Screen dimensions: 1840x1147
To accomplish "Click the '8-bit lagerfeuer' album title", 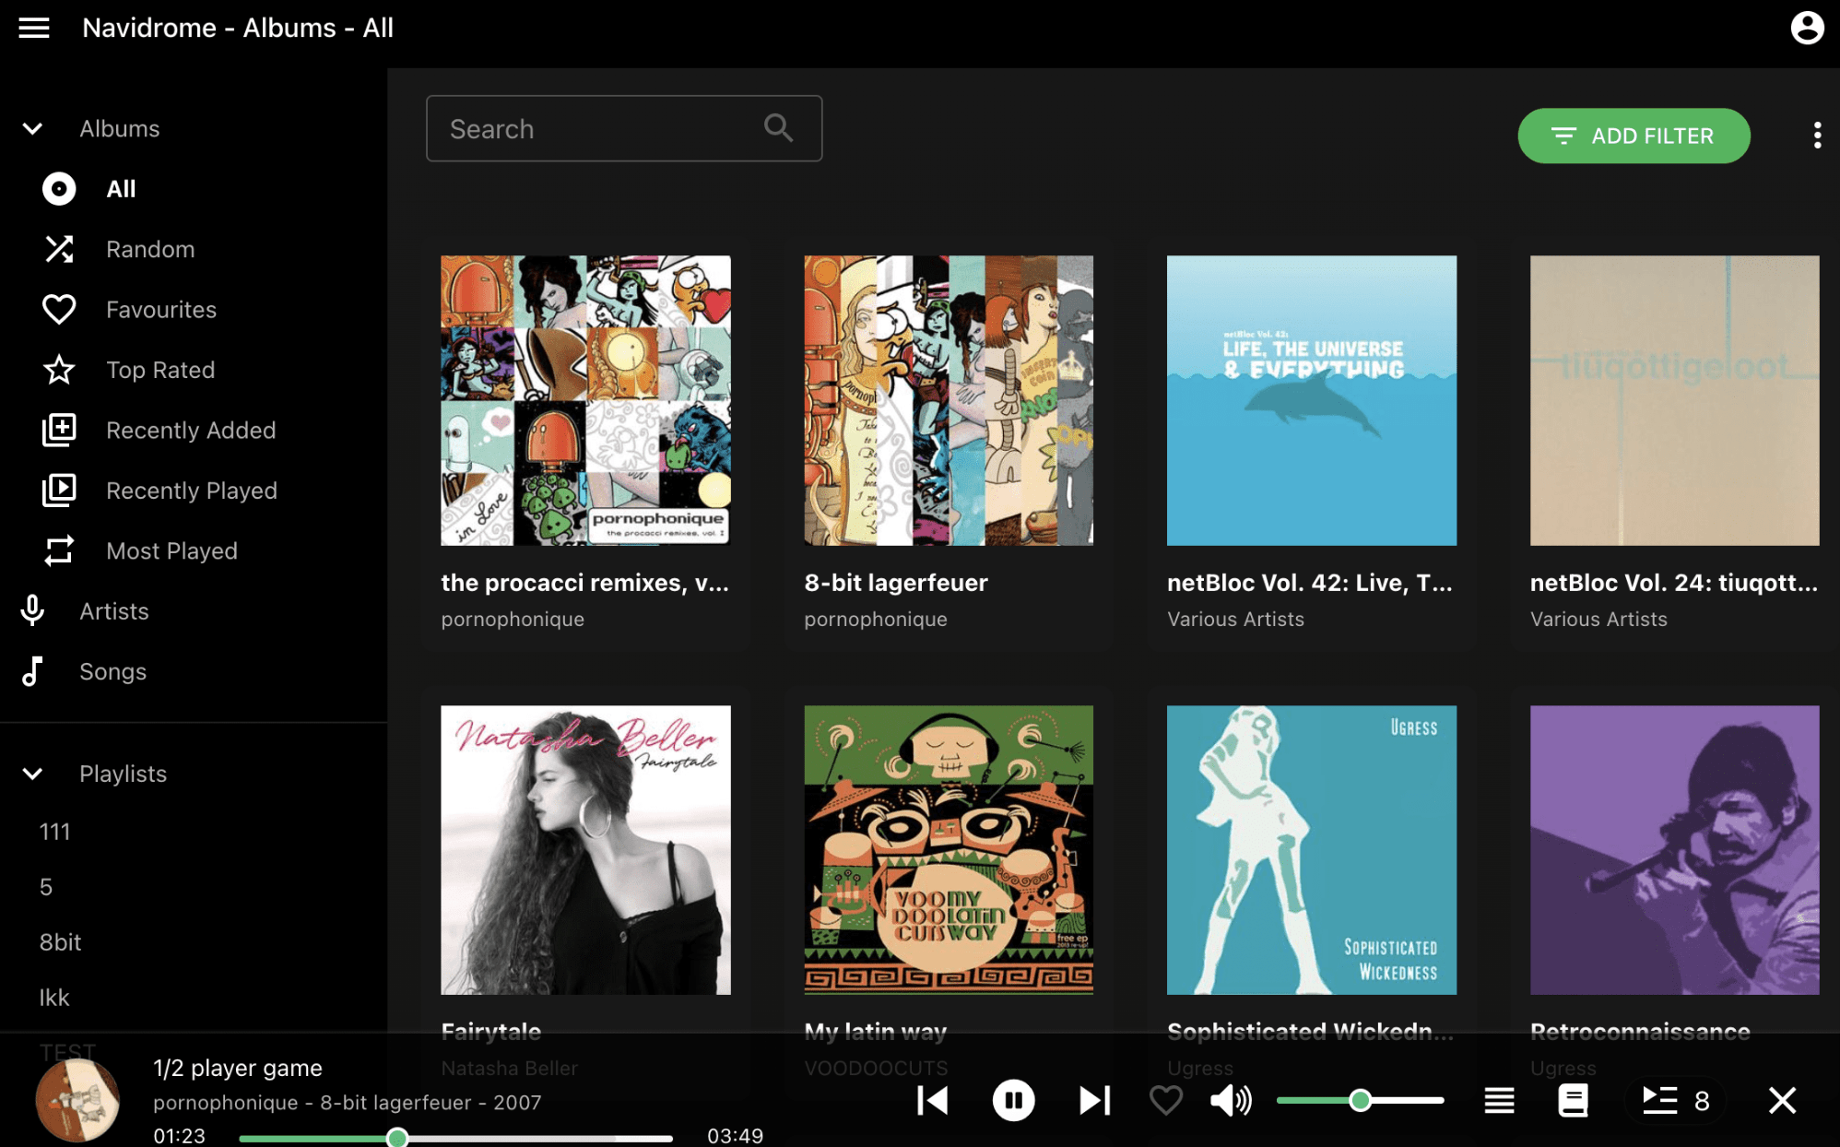I will 895,583.
